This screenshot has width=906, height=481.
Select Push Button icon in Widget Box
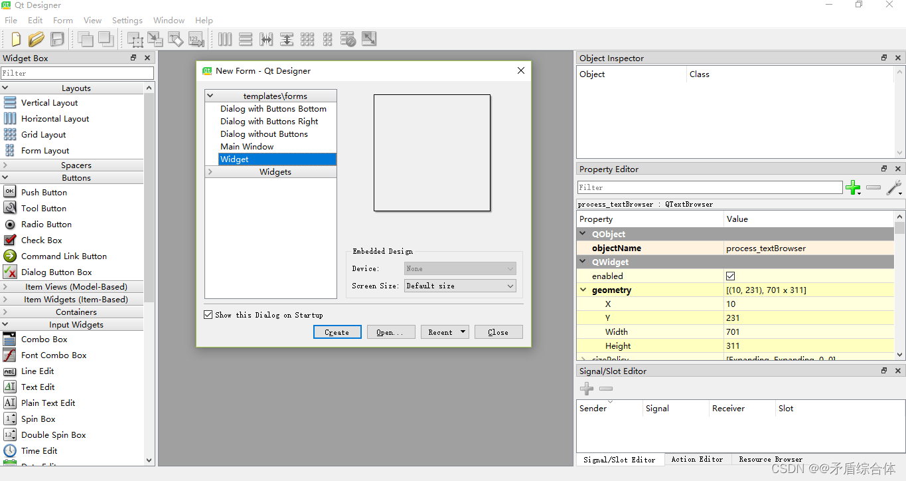[x=10, y=192]
